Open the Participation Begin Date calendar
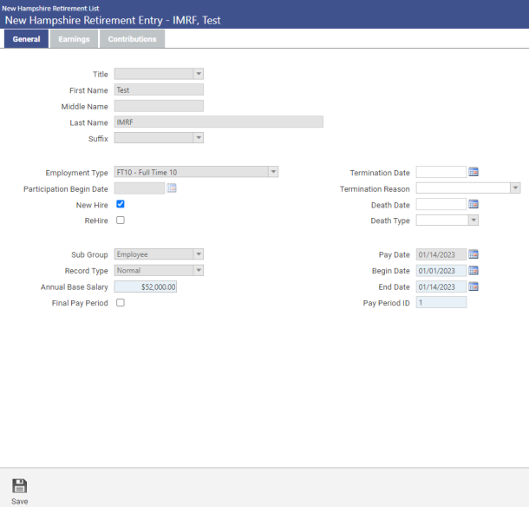This screenshot has width=529, height=507. pos(172,188)
